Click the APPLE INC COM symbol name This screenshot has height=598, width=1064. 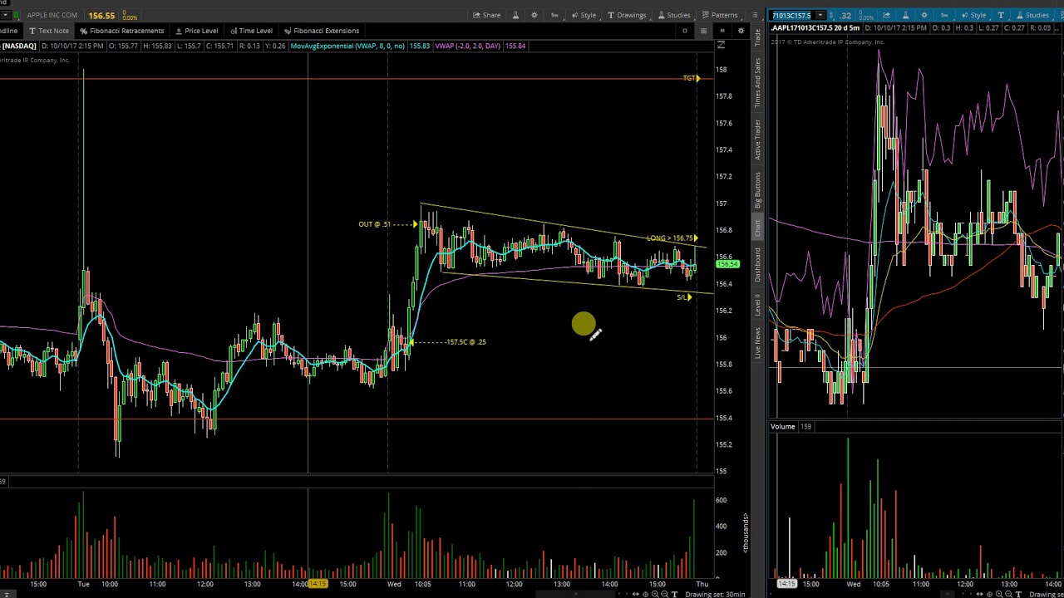coord(52,15)
